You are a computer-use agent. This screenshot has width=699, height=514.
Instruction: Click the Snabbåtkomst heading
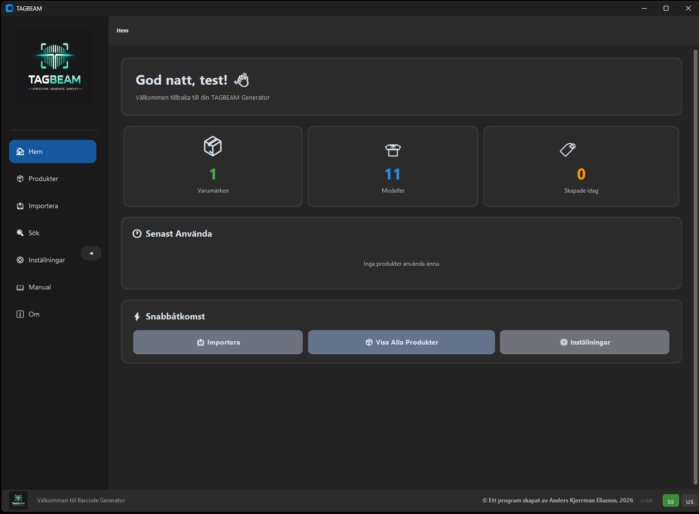tap(175, 317)
